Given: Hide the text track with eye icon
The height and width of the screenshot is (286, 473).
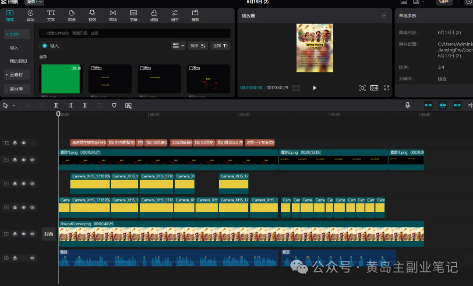Looking at the screenshot, I should [x=24, y=143].
